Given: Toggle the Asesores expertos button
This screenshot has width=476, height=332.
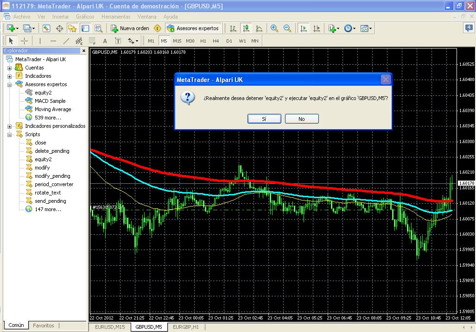Looking at the screenshot, I should (193, 28).
